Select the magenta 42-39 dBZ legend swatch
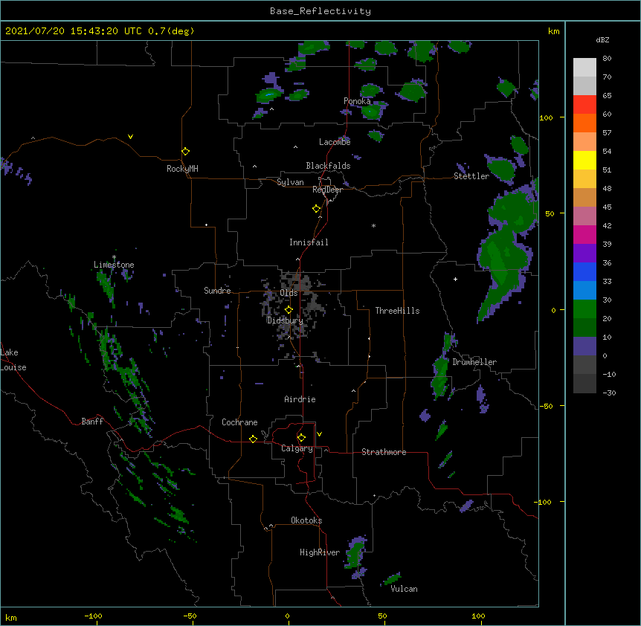Image resolution: width=641 pixels, height=626 pixels. point(584,234)
